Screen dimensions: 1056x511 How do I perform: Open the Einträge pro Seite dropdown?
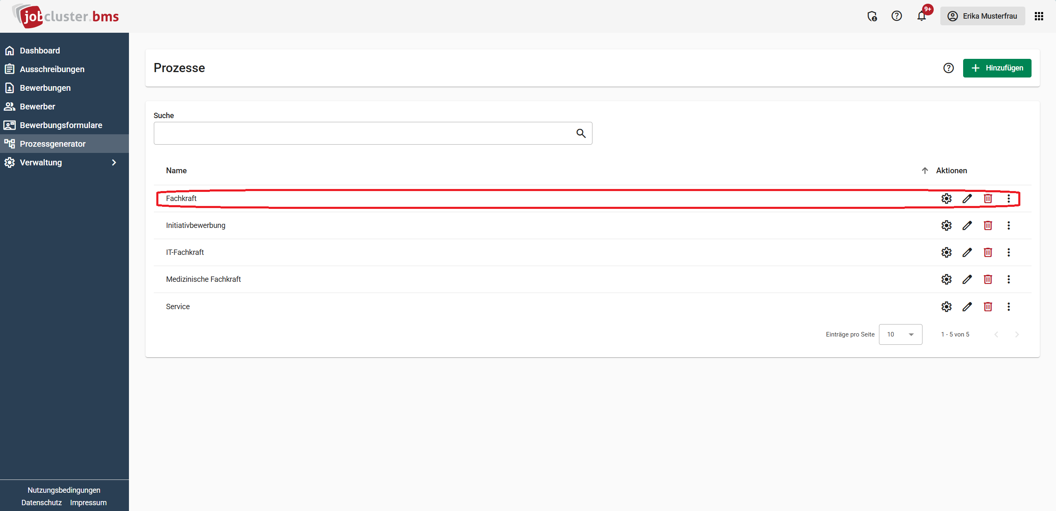(x=900, y=334)
